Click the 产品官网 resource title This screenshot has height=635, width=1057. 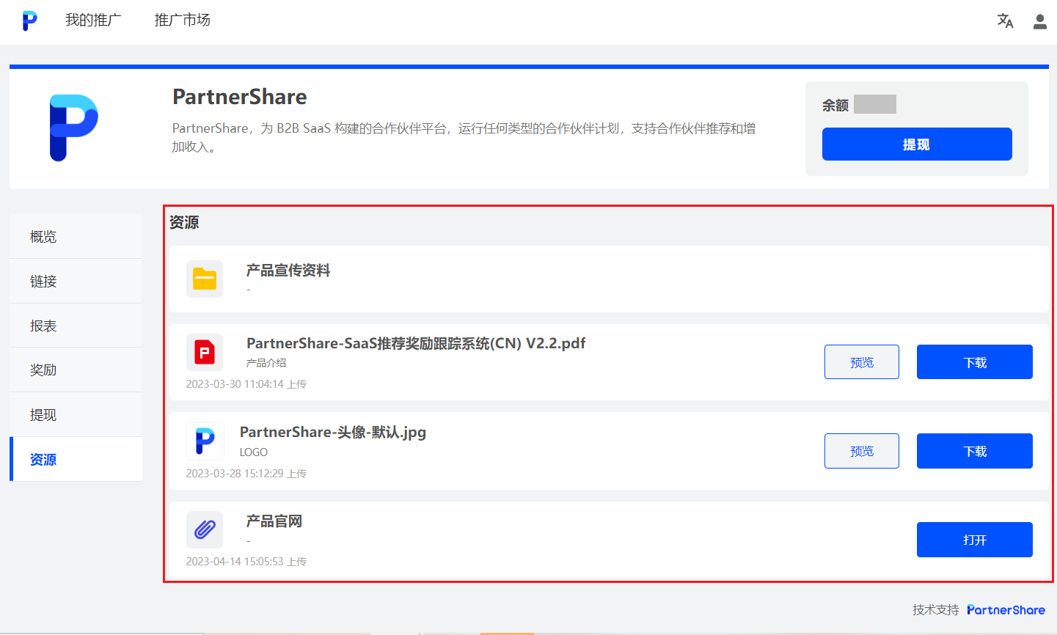click(274, 521)
